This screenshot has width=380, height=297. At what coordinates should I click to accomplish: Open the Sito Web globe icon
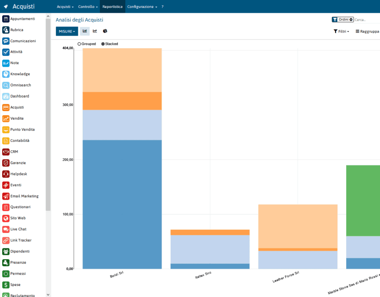pyautogui.click(x=6, y=218)
